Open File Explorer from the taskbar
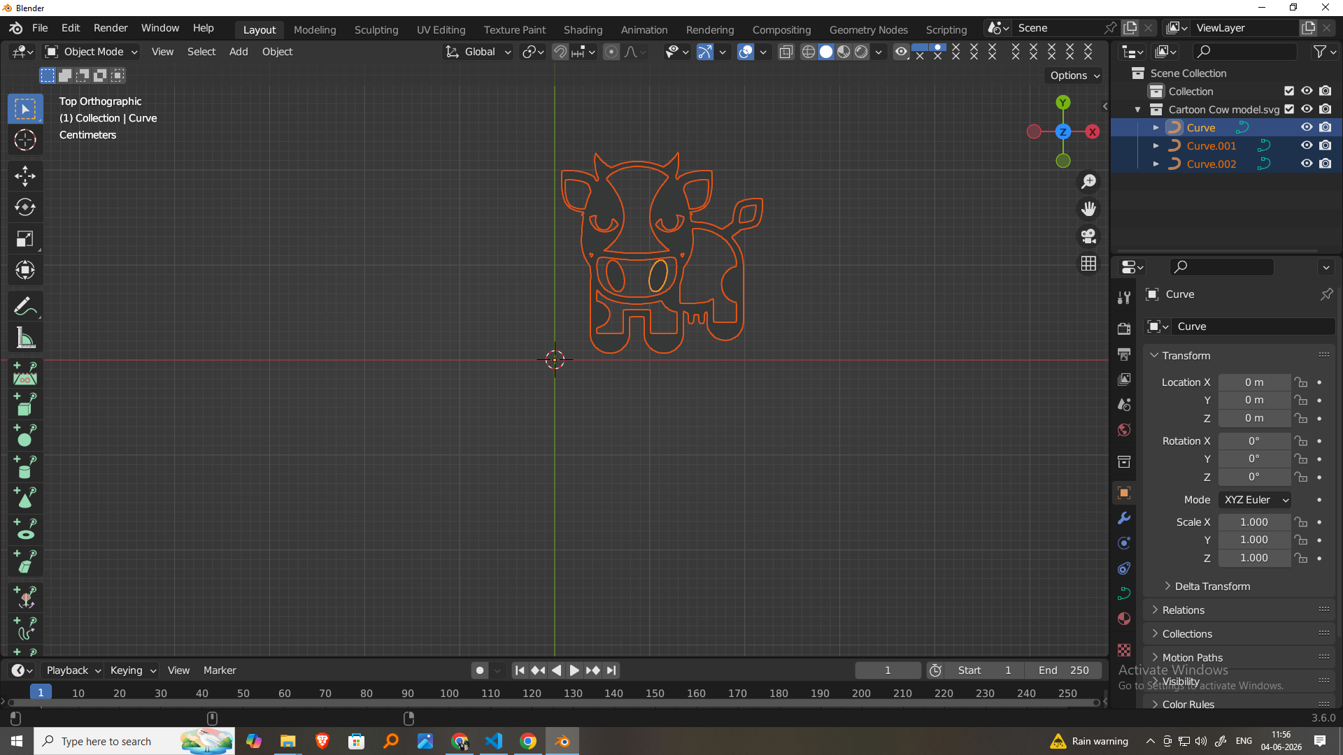This screenshot has width=1343, height=755. point(288,741)
